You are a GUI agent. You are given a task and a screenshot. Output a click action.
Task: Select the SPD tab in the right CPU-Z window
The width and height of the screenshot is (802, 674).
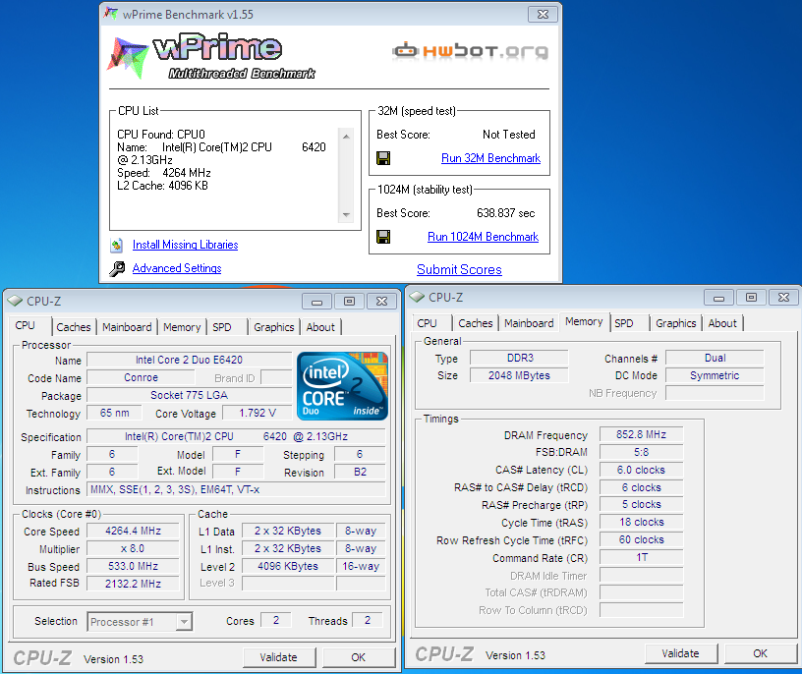(624, 323)
